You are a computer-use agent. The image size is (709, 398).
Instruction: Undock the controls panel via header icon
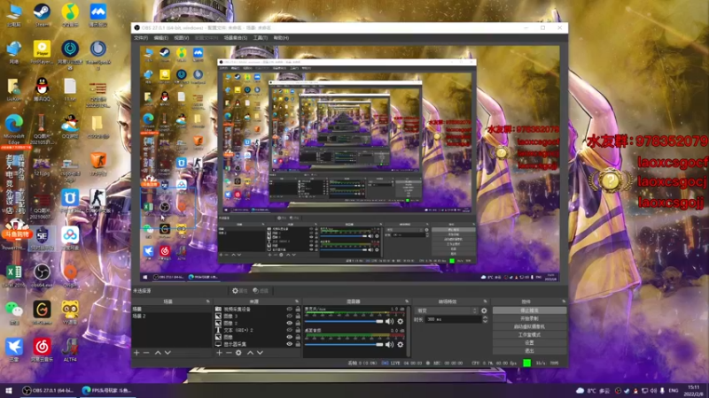click(564, 302)
